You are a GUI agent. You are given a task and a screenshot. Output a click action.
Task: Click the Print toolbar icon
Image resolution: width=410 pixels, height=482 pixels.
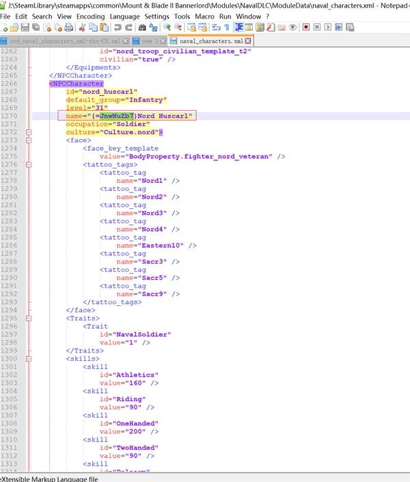pos(69,27)
